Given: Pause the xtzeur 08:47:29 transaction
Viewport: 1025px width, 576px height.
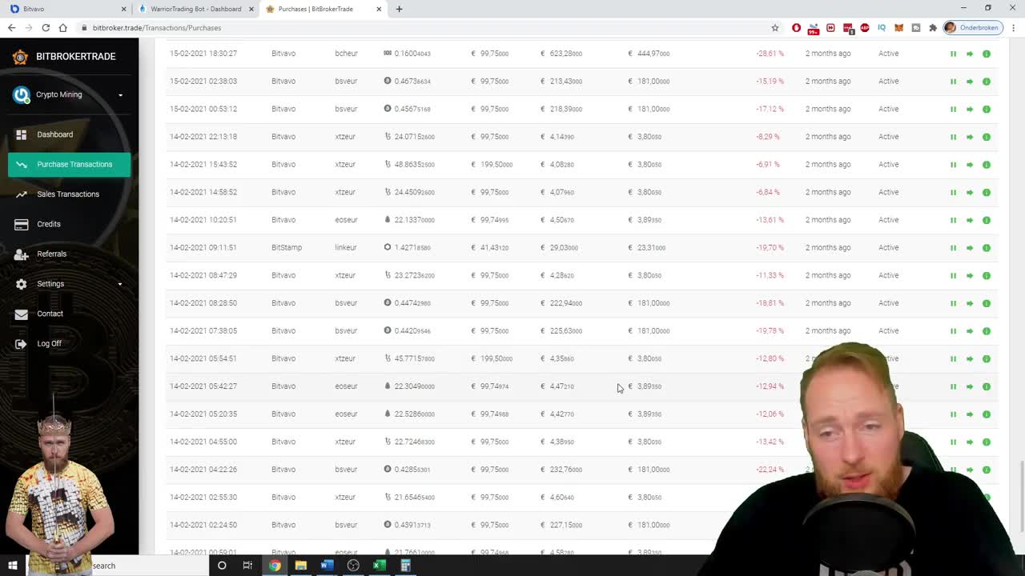Looking at the screenshot, I should coord(953,275).
